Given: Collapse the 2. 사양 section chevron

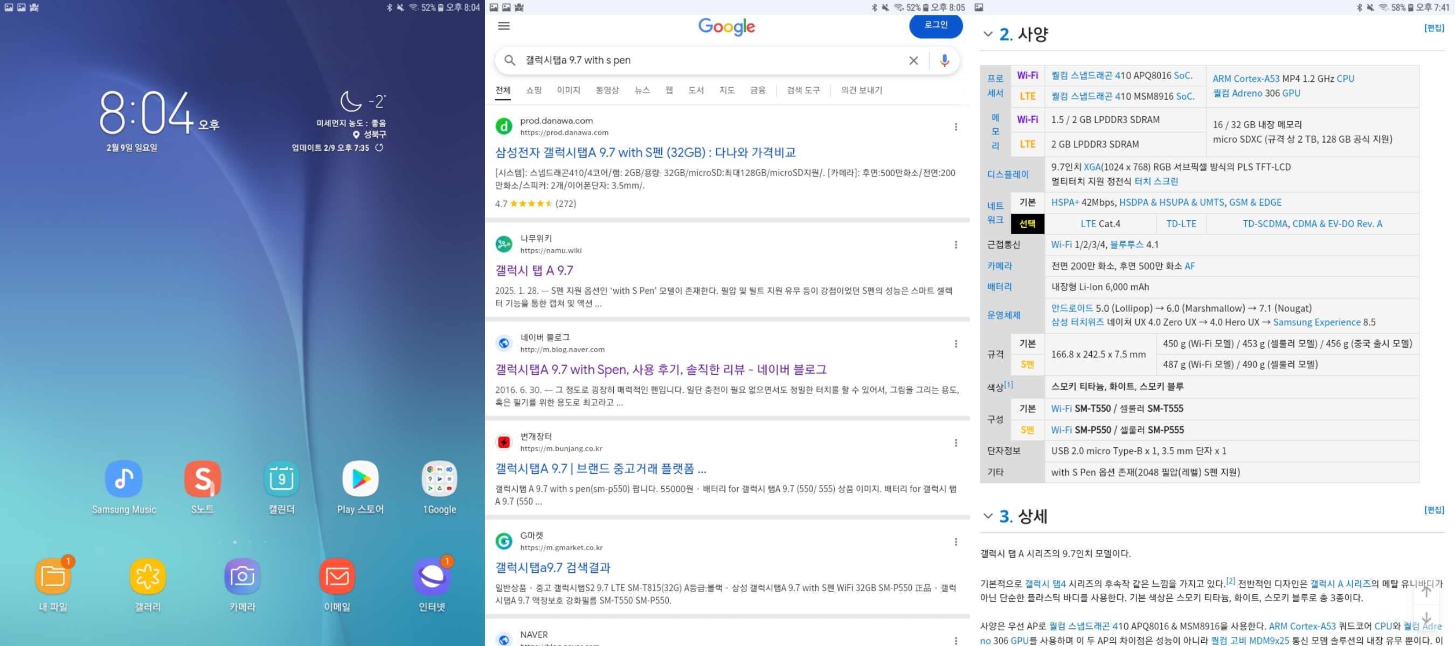Looking at the screenshot, I should click(x=987, y=34).
